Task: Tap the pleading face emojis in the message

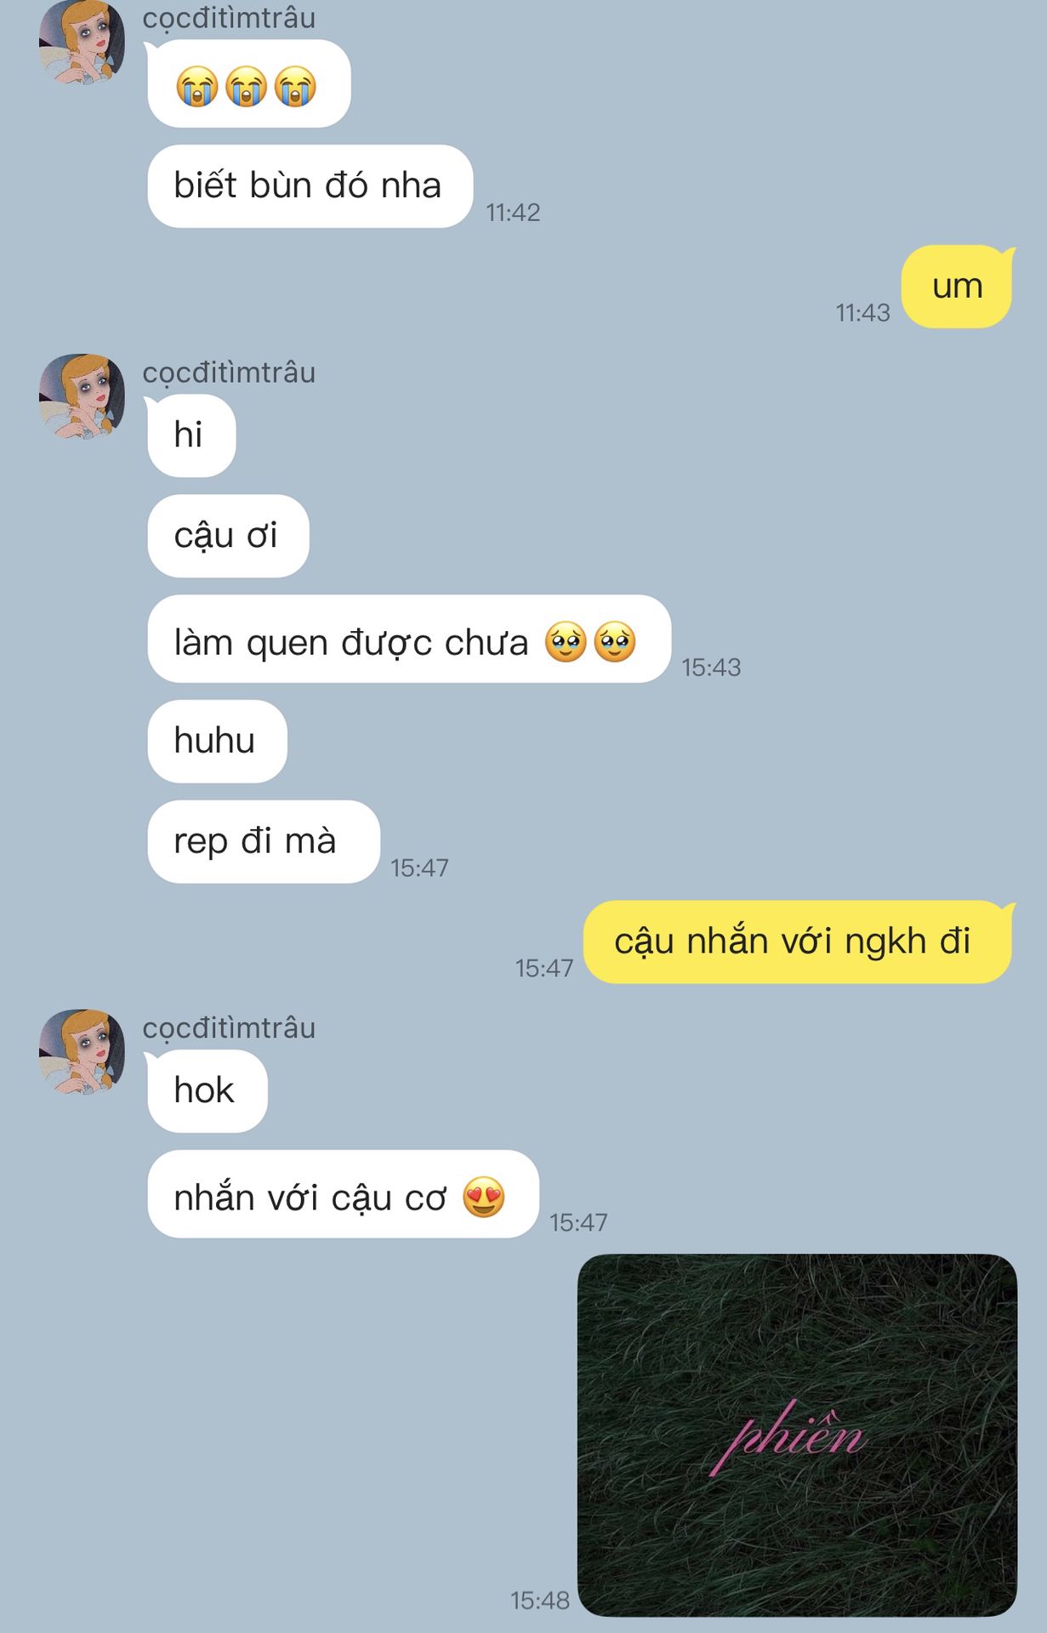Action: [590, 642]
